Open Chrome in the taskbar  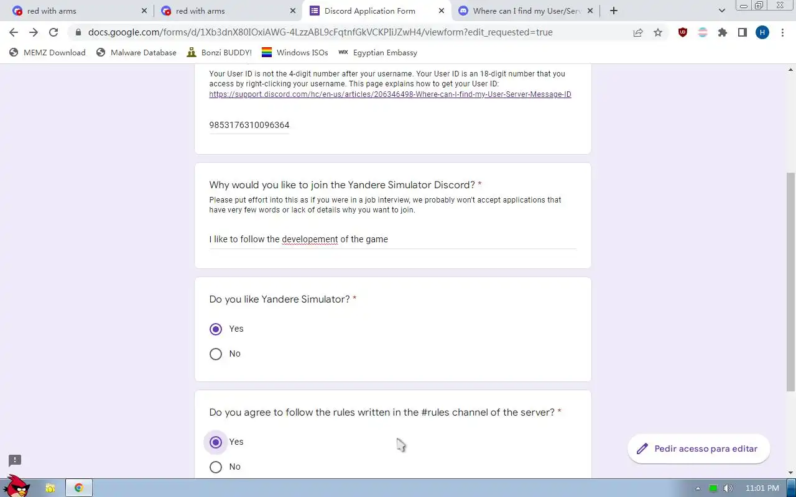pos(79,488)
